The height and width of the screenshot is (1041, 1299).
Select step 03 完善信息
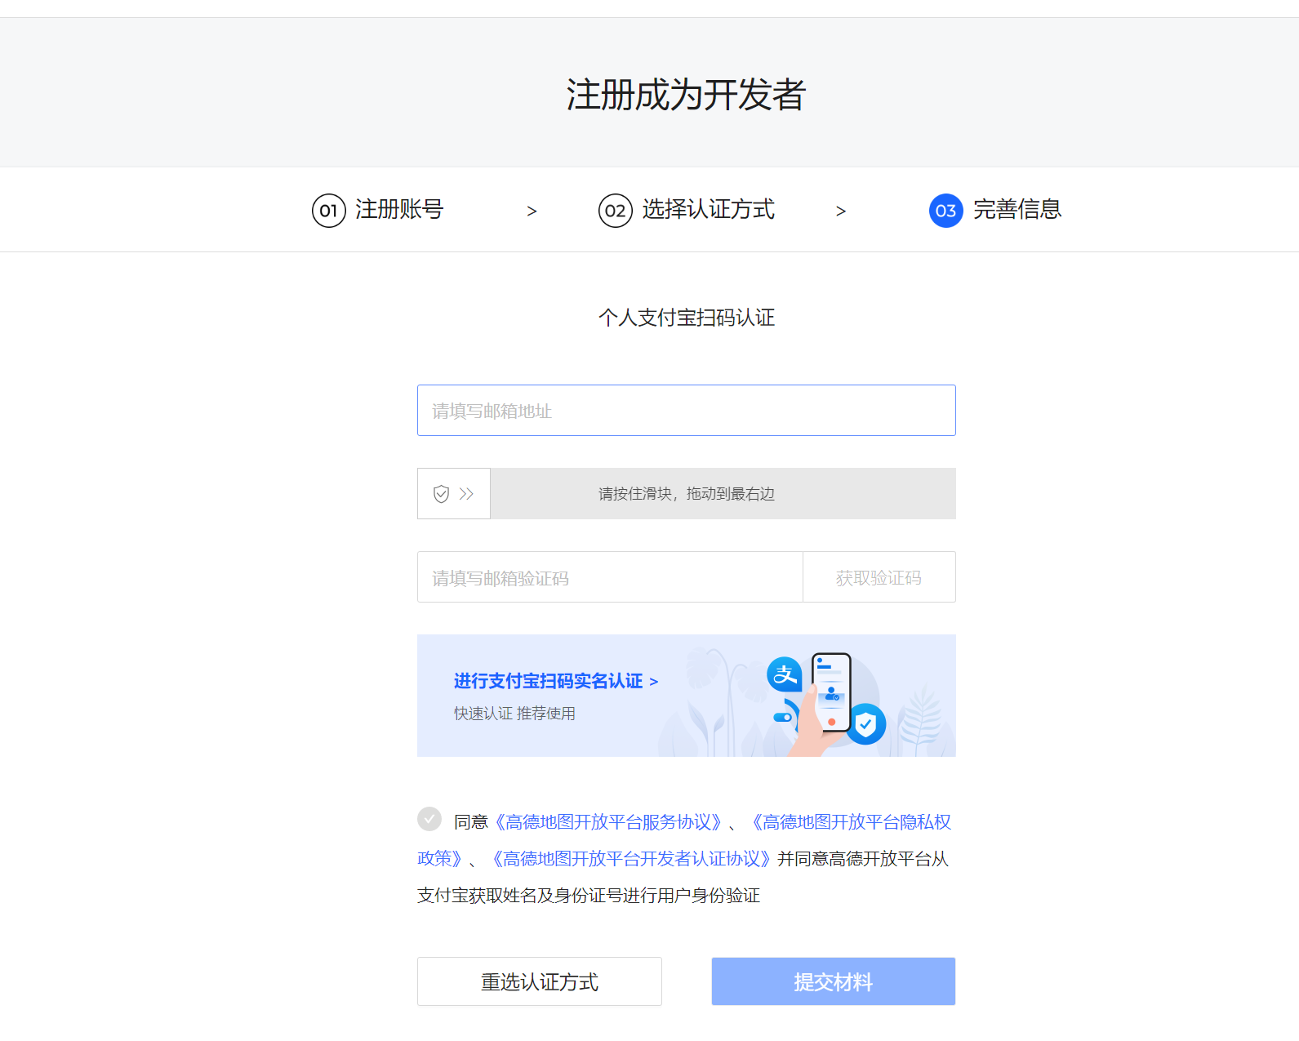click(995, 210)
